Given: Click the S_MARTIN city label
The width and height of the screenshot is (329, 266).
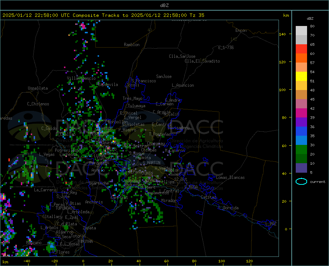Looking at the screenshot, I should pyautogui.click(x=151, y=163).
